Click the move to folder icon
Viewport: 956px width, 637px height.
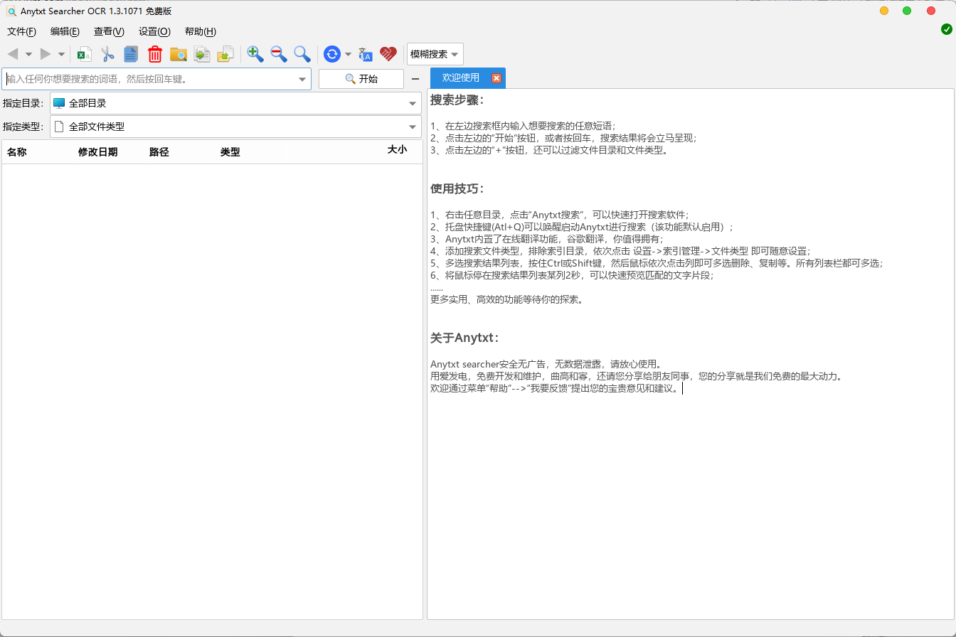[225, 54]
